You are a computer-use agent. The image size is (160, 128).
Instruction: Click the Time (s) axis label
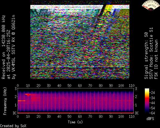pyautogui.click(x=75, y=122)
